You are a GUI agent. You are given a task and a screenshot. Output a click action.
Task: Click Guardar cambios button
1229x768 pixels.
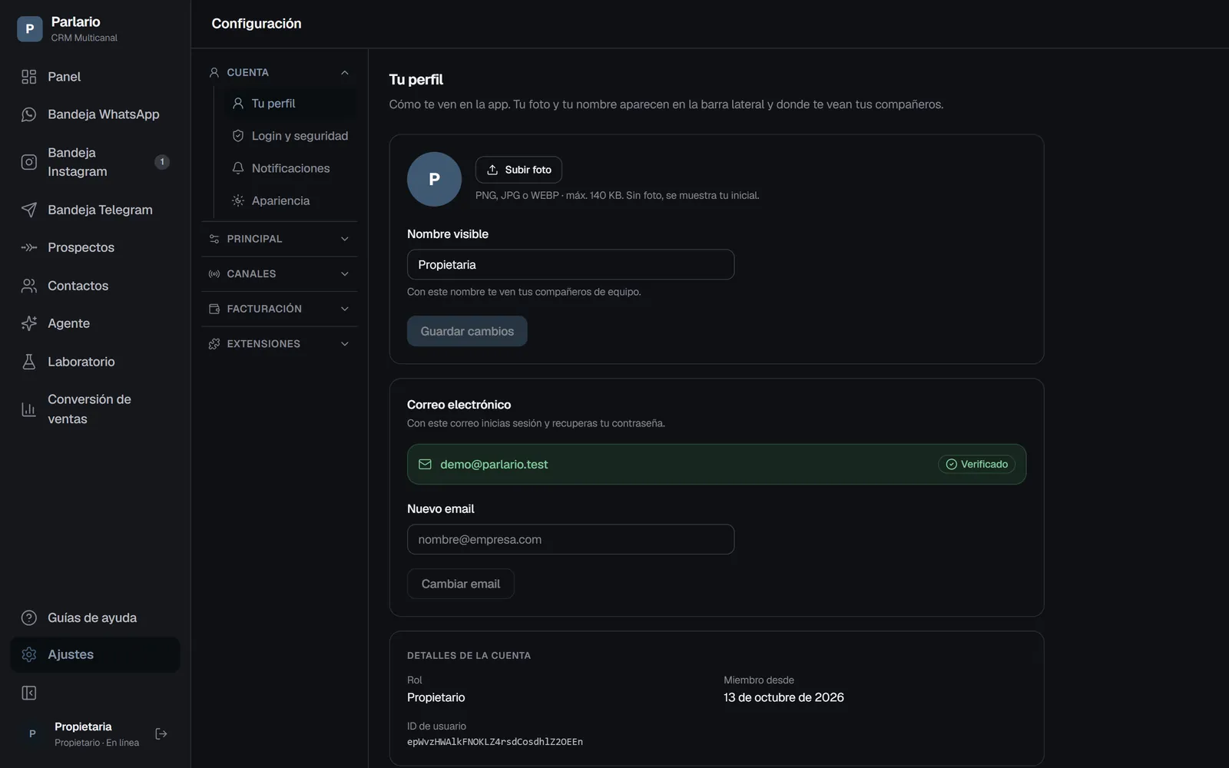pyautogui.click(x=467, y=331)
